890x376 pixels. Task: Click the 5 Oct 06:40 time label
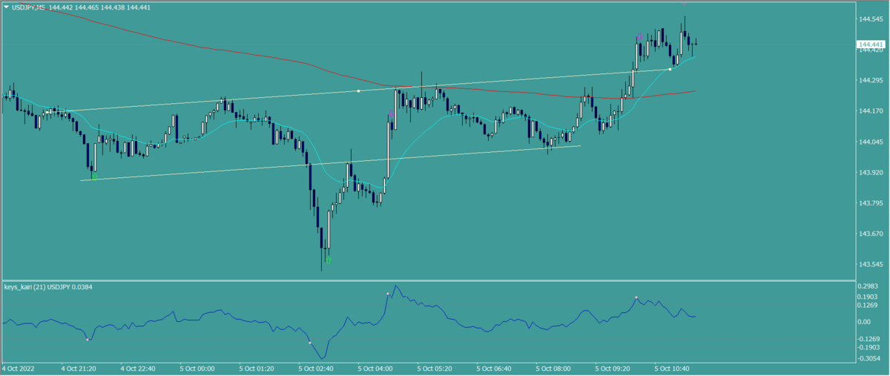tap(493, 368)
